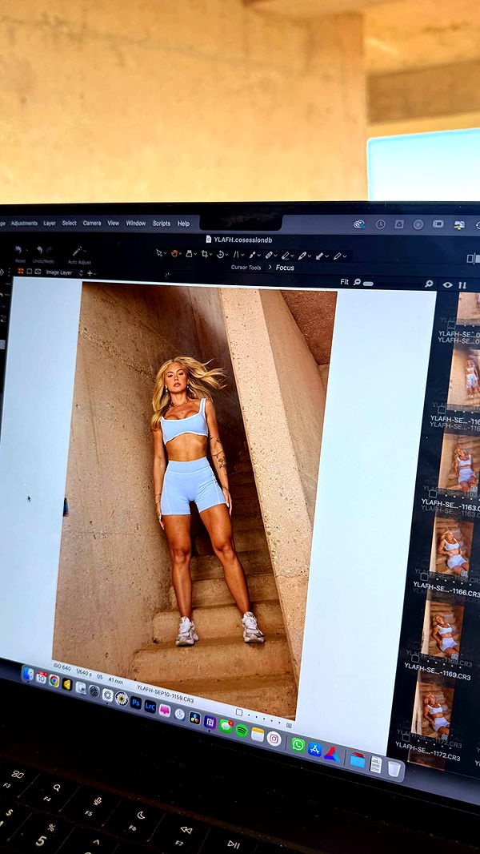Toggle the eye visibility icon above browser
Screen dimensions: 480x854
pos(446,284)
